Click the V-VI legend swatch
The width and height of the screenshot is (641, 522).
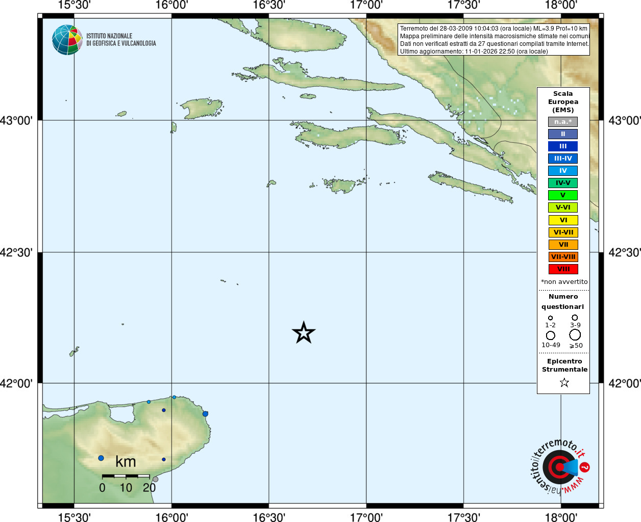[x=563, y=207]
